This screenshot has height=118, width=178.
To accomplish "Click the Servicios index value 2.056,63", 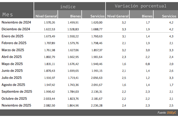I will tap(97, 78).
